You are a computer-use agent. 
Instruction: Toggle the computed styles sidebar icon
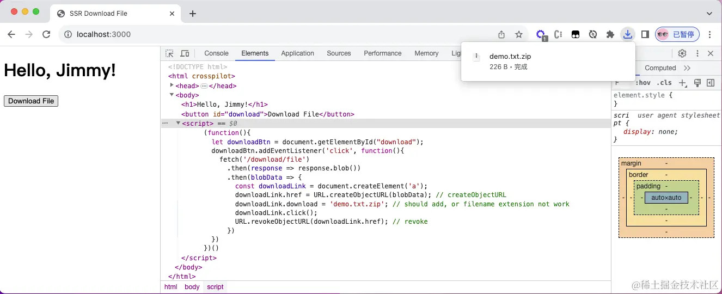[711, 83]
